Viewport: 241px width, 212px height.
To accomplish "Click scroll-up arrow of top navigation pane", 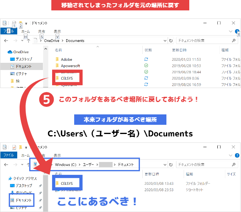I will [46, 49].
